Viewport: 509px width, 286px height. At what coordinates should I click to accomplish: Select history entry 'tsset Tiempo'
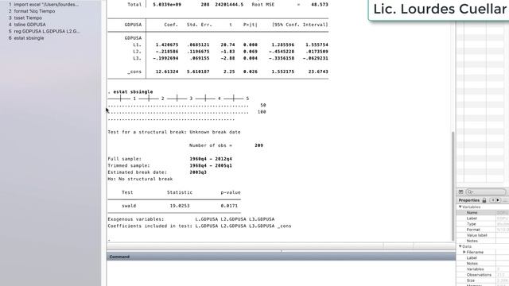coord(25,17)
